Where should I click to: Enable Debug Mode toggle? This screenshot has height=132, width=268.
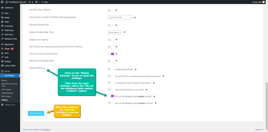[111, 69]
